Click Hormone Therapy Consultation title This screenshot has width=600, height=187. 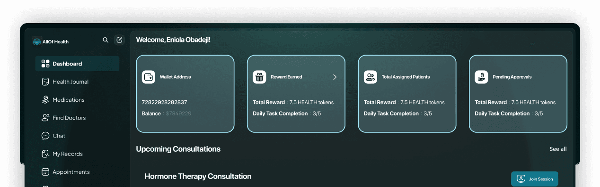tap(198, 176)
